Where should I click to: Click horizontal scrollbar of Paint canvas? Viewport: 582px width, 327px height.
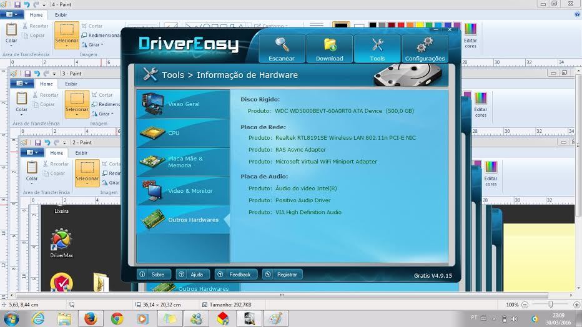point(282,295)
